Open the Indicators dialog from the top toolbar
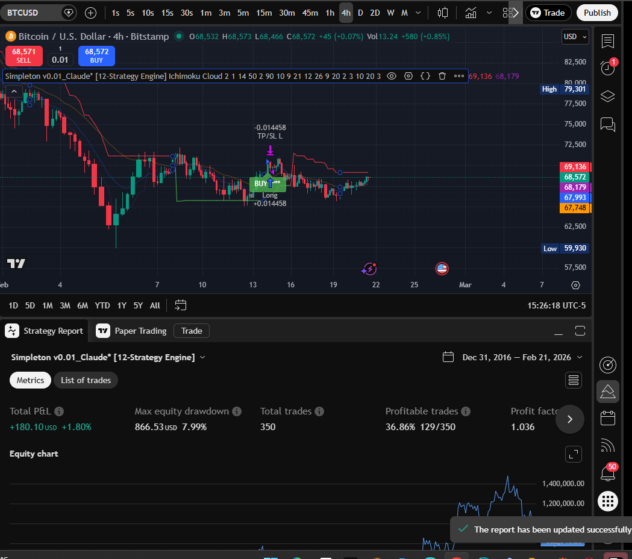The width and height of the screenshot is (632, 559). [x=471, y=13]
